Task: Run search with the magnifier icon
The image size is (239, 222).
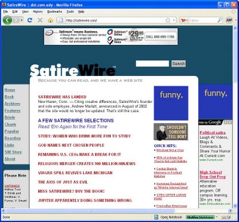Action: pyautogui.click(x=220, y=20)
